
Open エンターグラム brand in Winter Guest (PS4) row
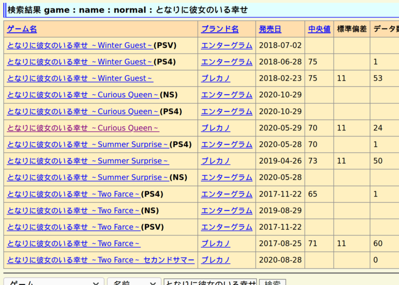[x=227, y=62]
